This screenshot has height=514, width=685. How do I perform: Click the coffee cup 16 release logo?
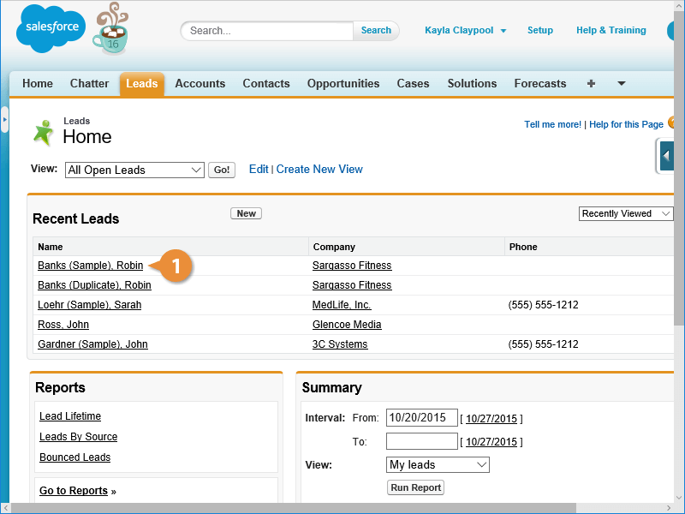tap(111, 29)
